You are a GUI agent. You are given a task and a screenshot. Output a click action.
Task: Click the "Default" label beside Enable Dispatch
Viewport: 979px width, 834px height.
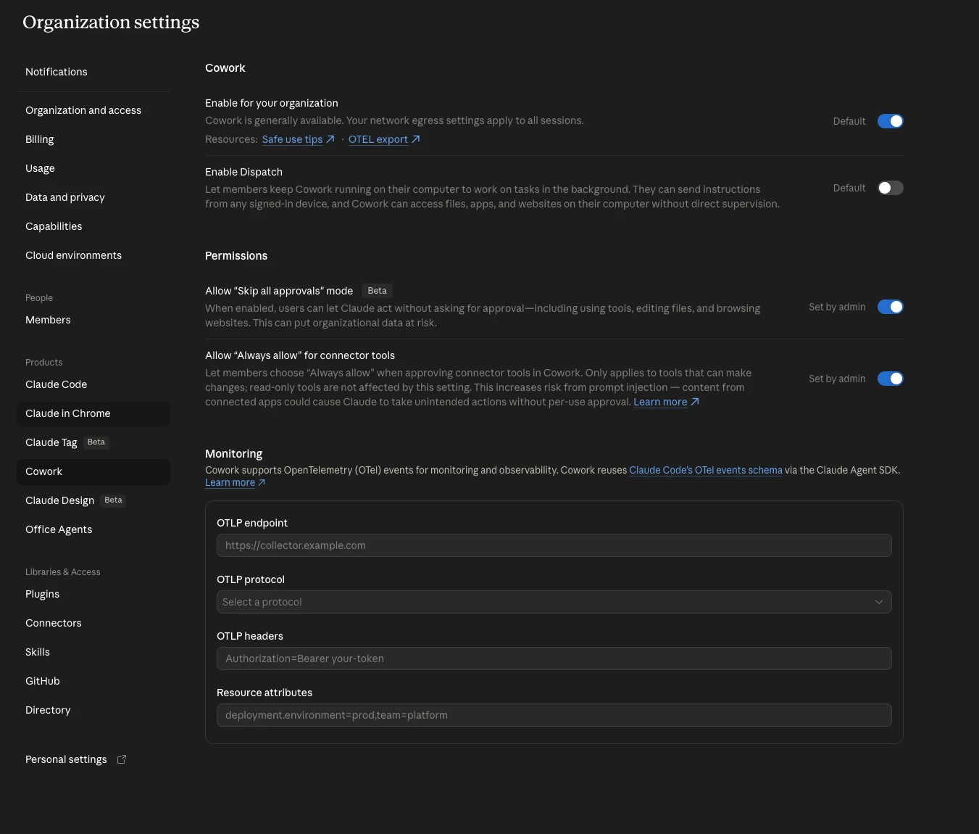[849, 188]
